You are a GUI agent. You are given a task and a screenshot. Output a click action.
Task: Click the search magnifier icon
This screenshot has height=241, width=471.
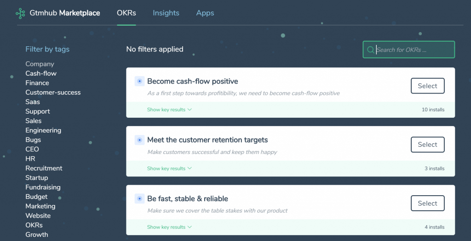[371, 49]
